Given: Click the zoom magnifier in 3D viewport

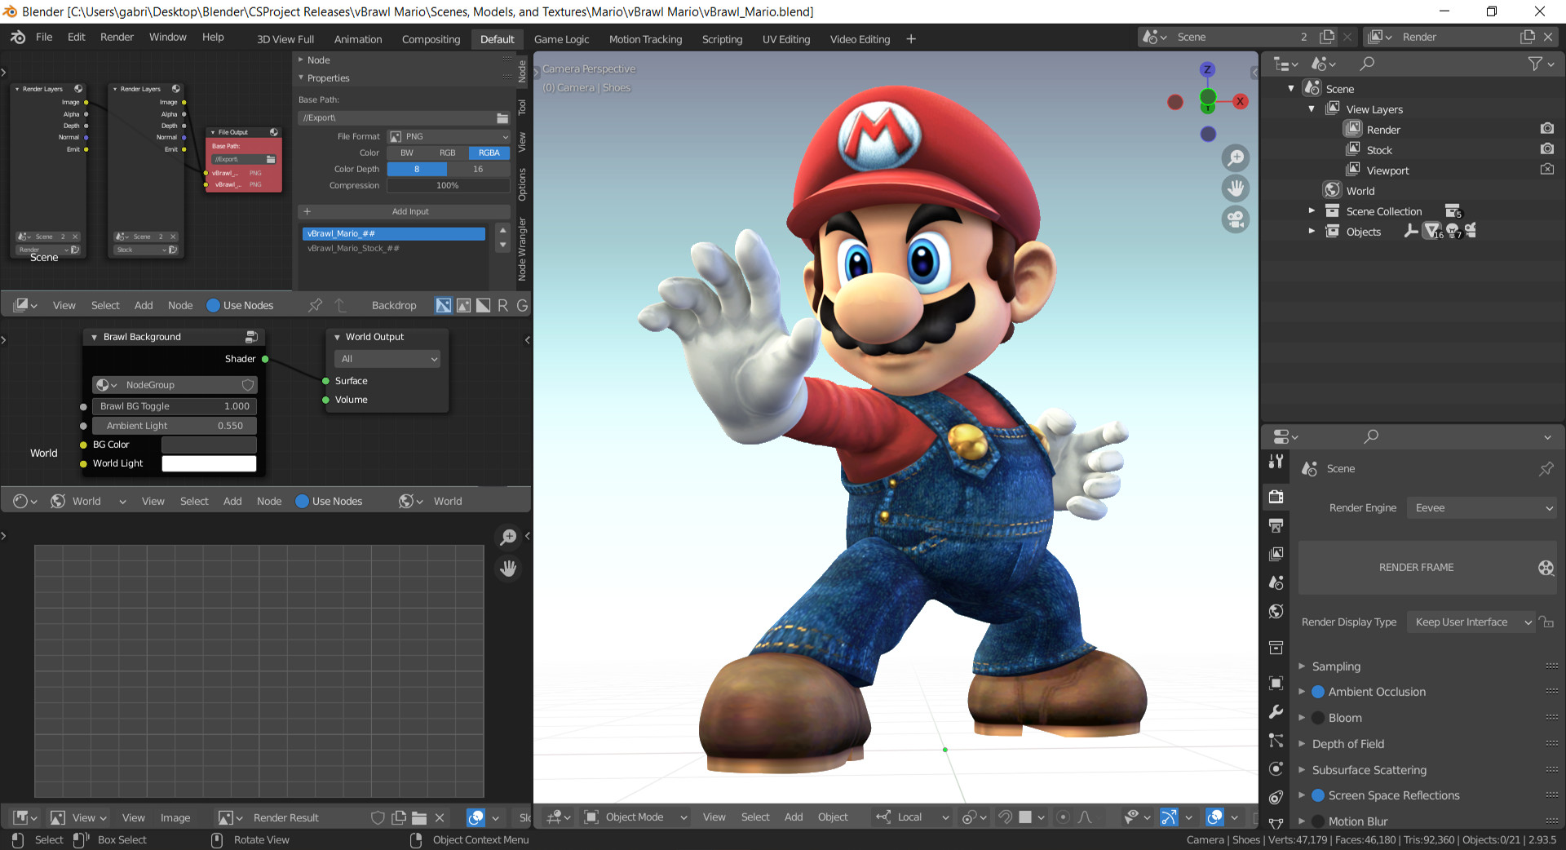Looking at the screenshot, I should pyautogui.click(x=1236, y=157).
